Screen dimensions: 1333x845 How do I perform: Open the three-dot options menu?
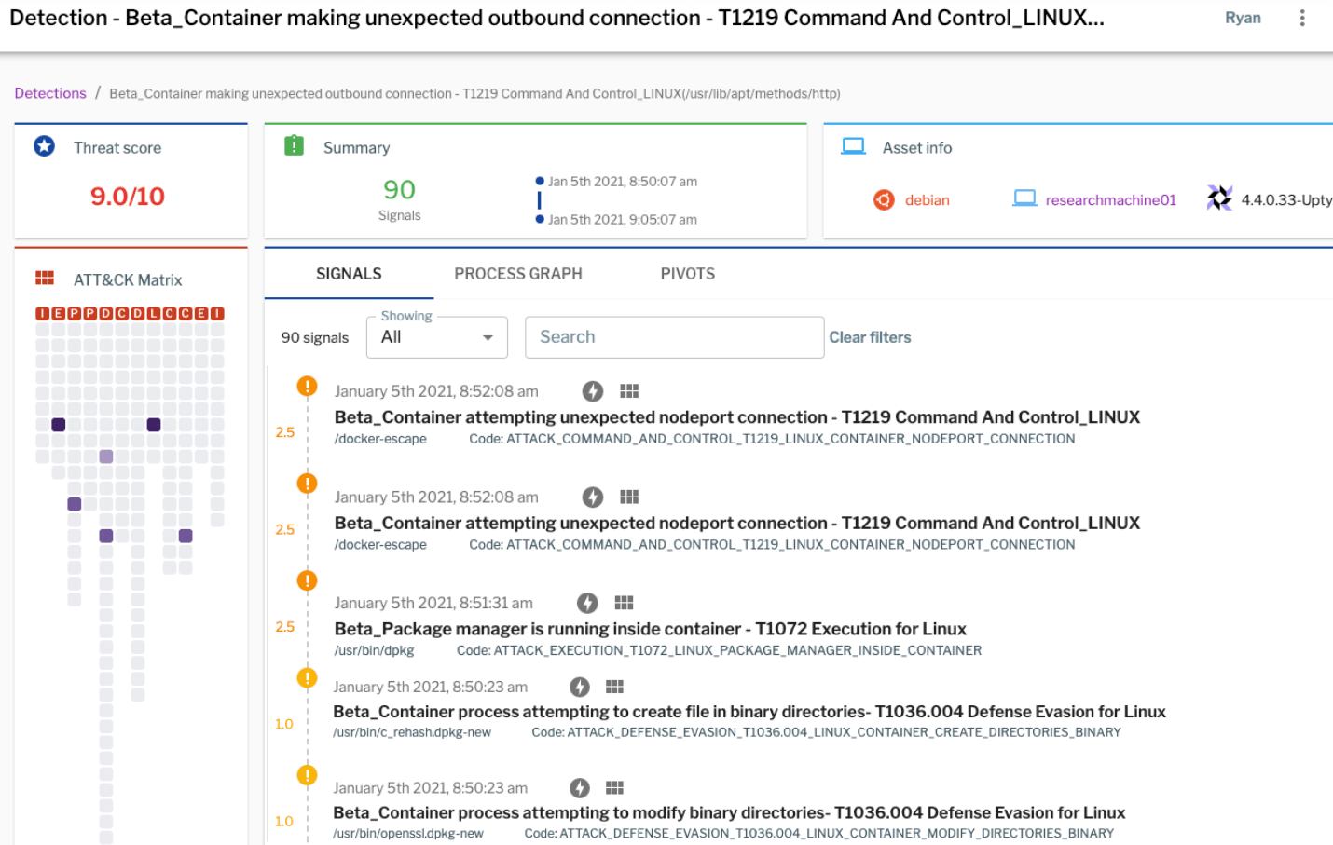point(1302,19)
